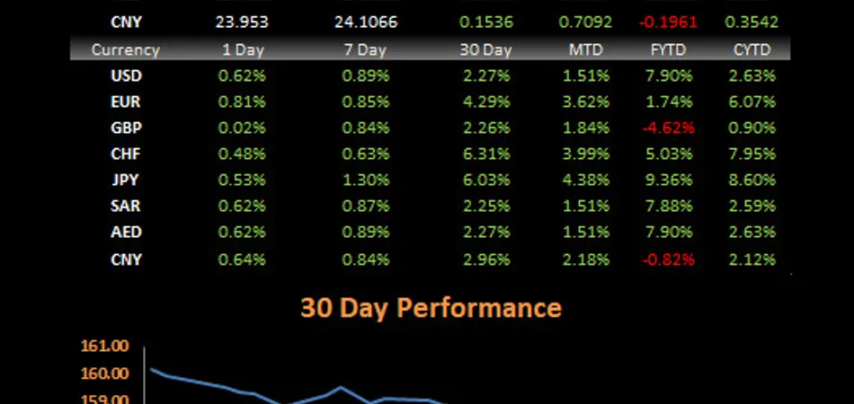Select the AED row label
This screenshot has height=404, width=854.
125,233
